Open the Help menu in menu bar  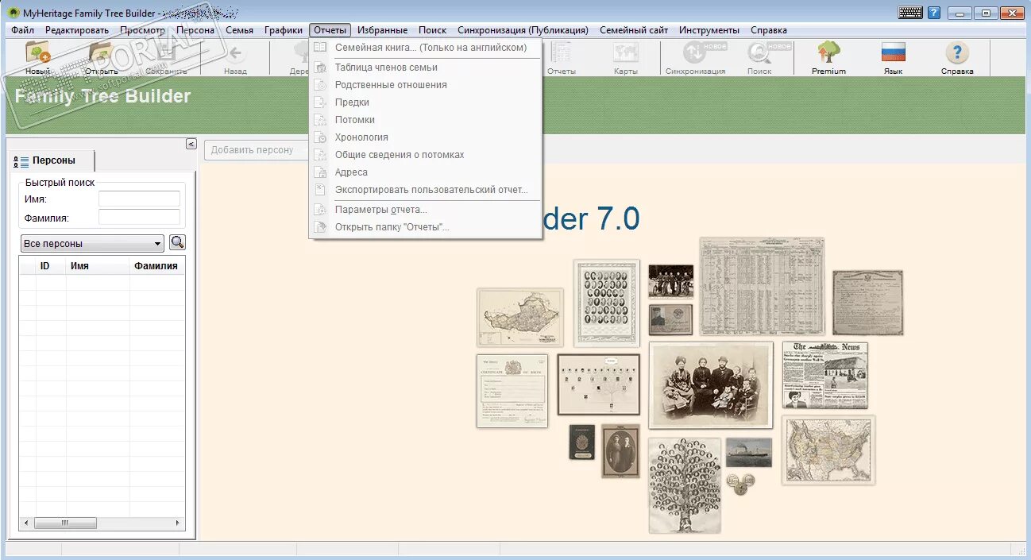769,30
